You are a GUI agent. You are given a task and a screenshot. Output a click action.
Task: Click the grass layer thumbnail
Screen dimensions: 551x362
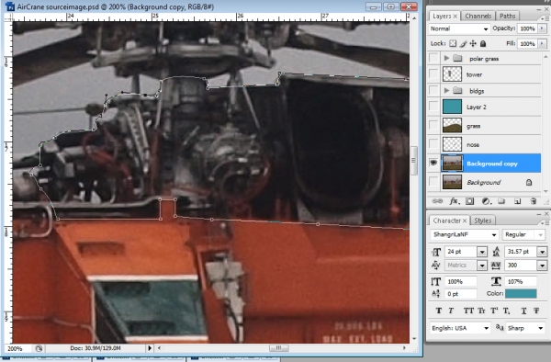click(x=452, y=126)
